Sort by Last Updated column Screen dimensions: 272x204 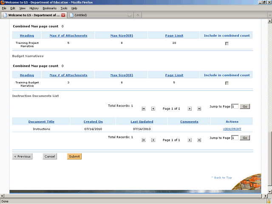point(142,122)
